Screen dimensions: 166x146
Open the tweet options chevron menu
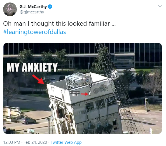(160, 6)
